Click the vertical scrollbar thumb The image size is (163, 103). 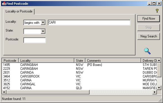pos(159,70)
